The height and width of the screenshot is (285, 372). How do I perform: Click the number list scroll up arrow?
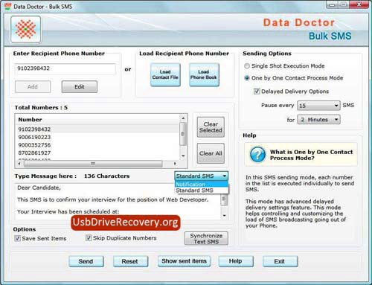pyautogui.click(x=183, y=118)
